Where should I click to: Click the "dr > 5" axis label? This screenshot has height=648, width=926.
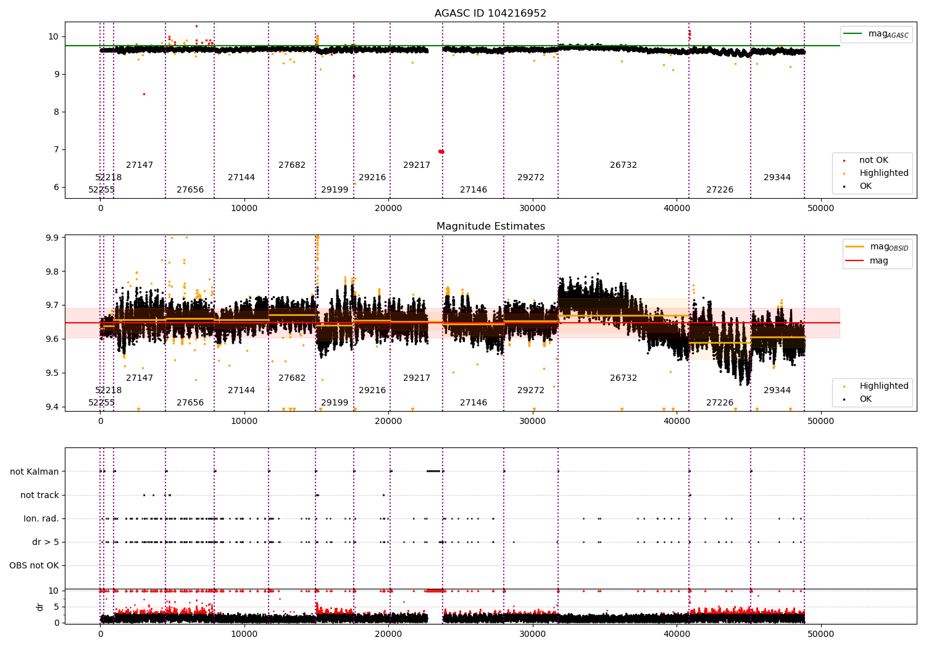(46, 542)
